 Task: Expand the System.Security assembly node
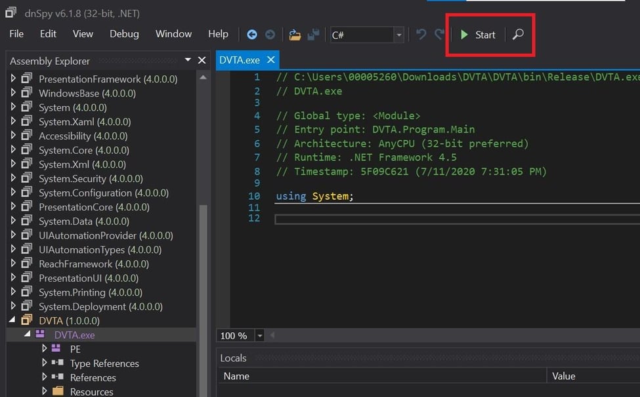click(x=14, y=178)
